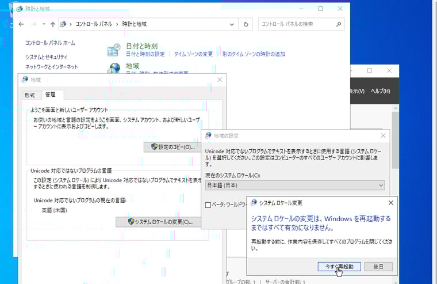The height and width of the screenshot is (284, 437).
Task: Click 今すぐ再起動 button
Action: coord(339,267)
